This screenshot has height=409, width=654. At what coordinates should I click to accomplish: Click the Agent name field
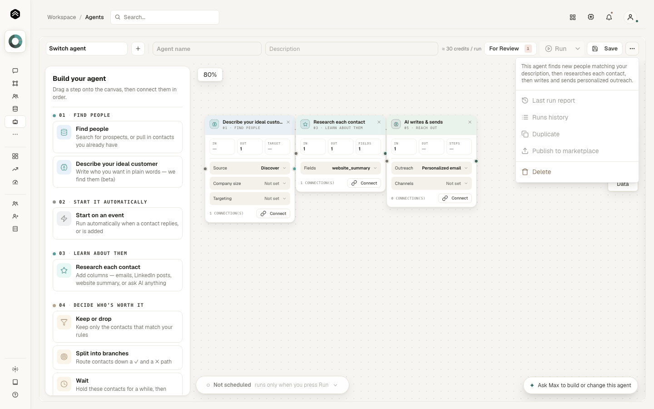tap(207, 49)
